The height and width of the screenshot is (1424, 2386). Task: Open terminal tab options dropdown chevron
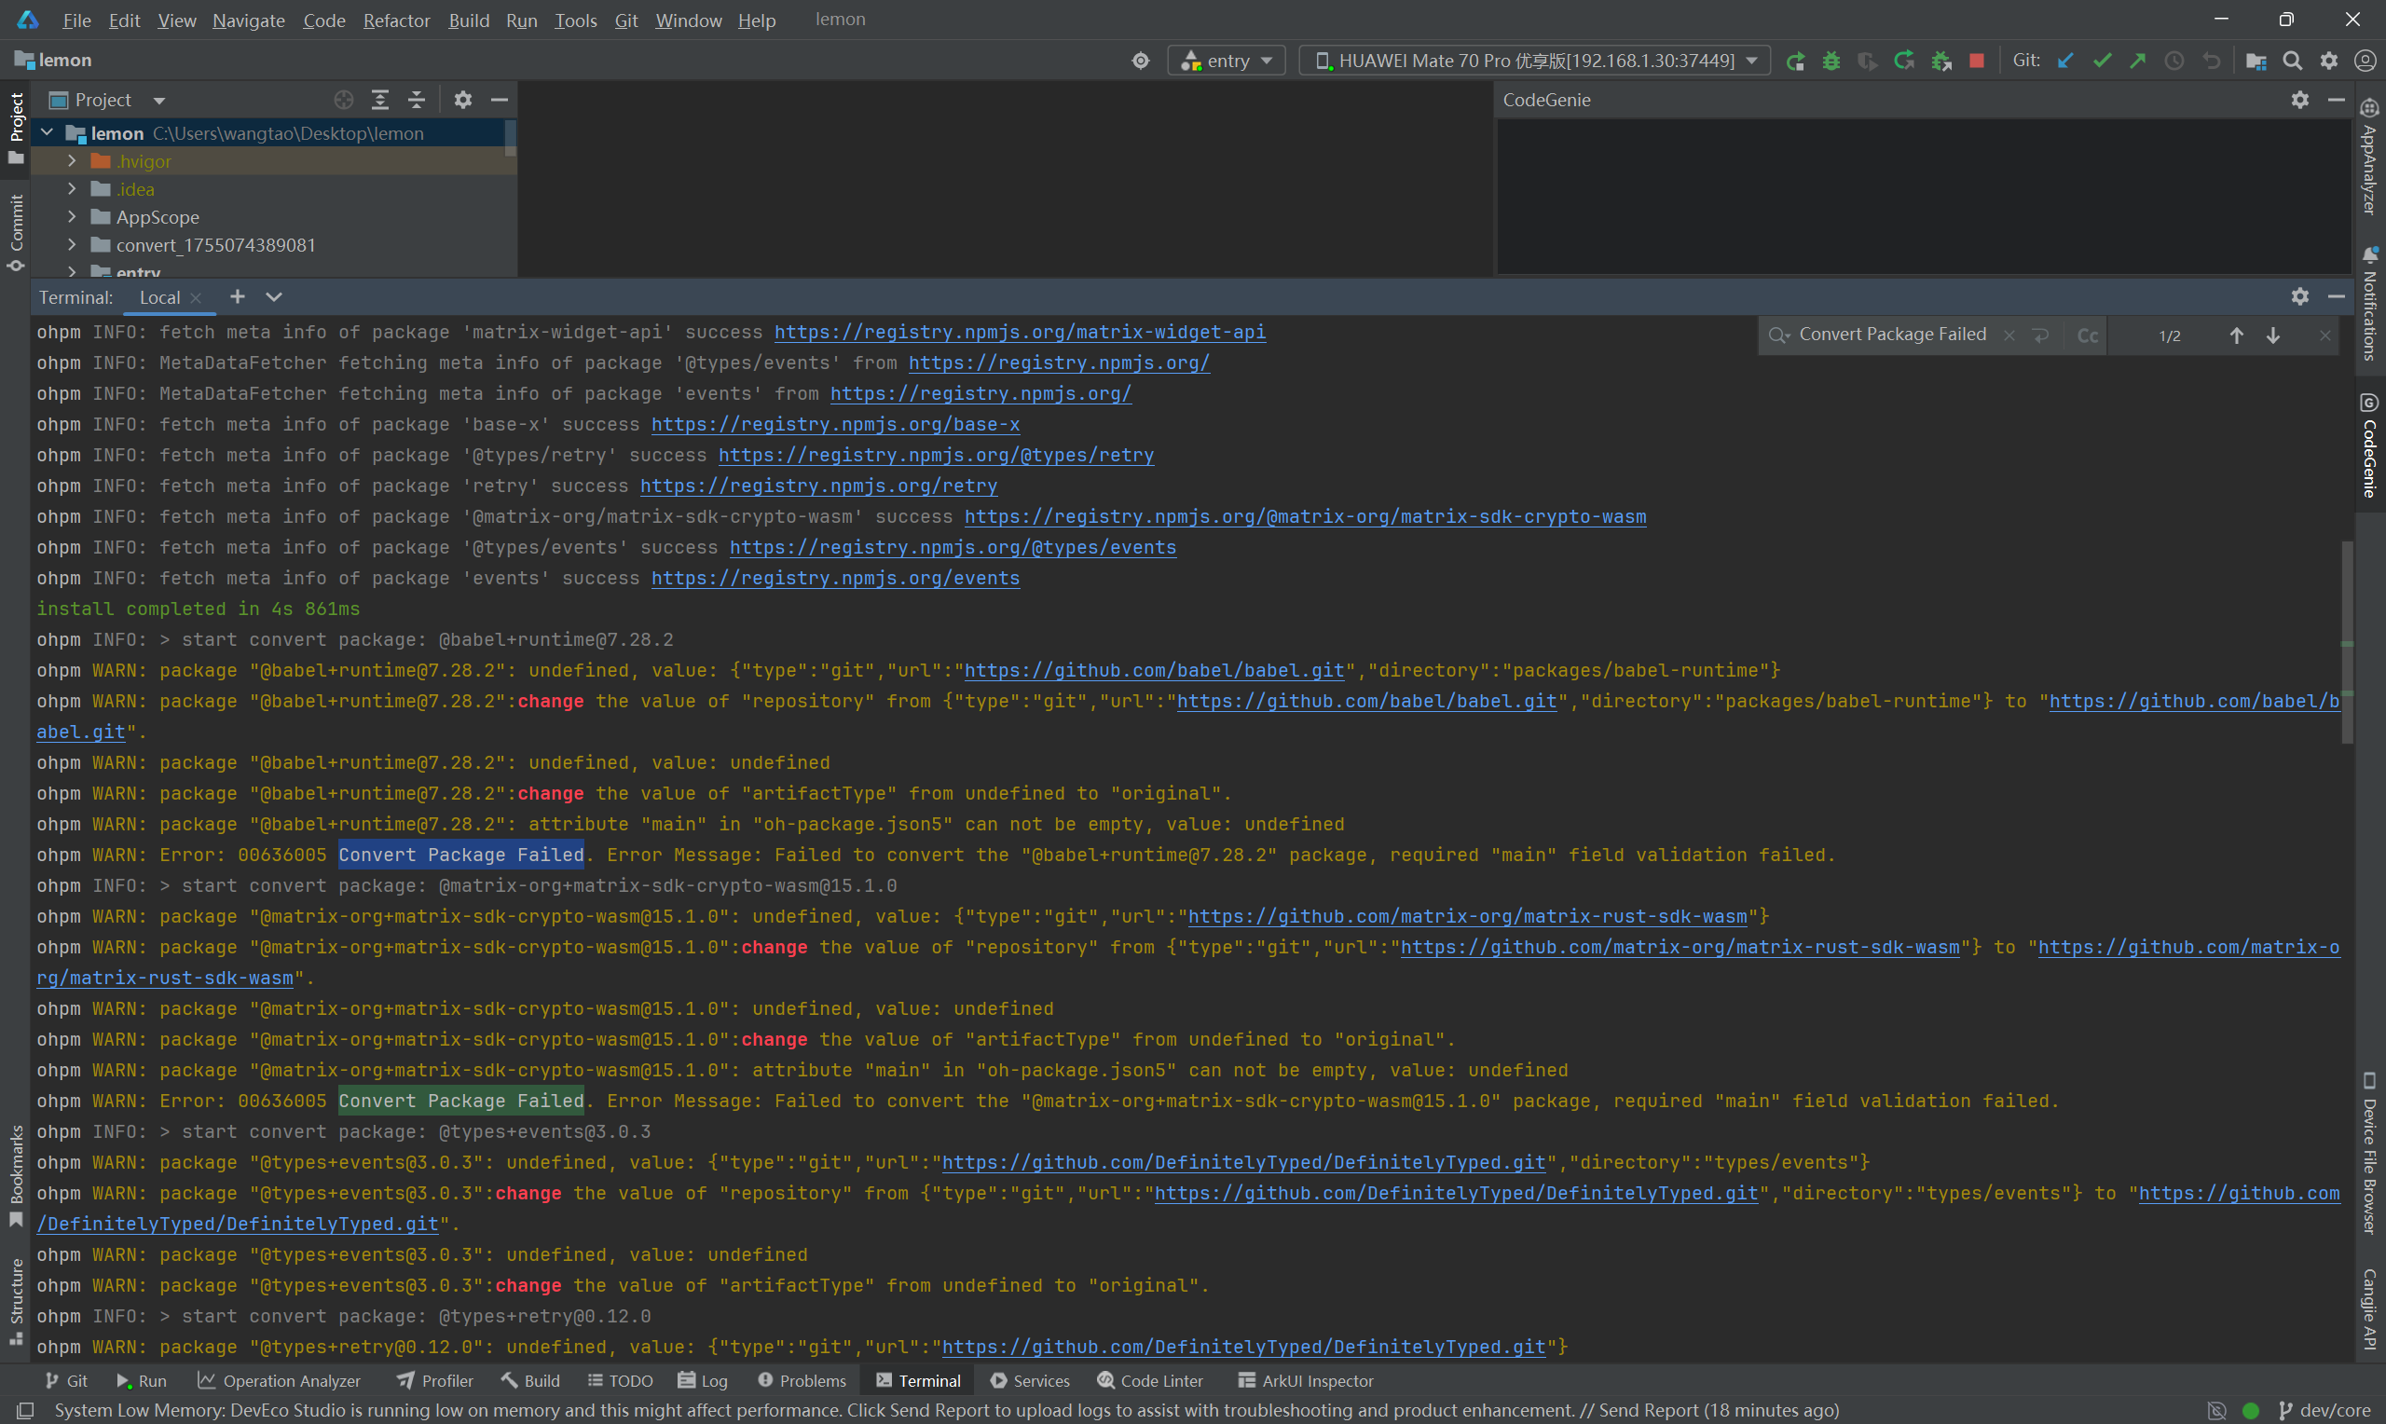pos(273,296)
